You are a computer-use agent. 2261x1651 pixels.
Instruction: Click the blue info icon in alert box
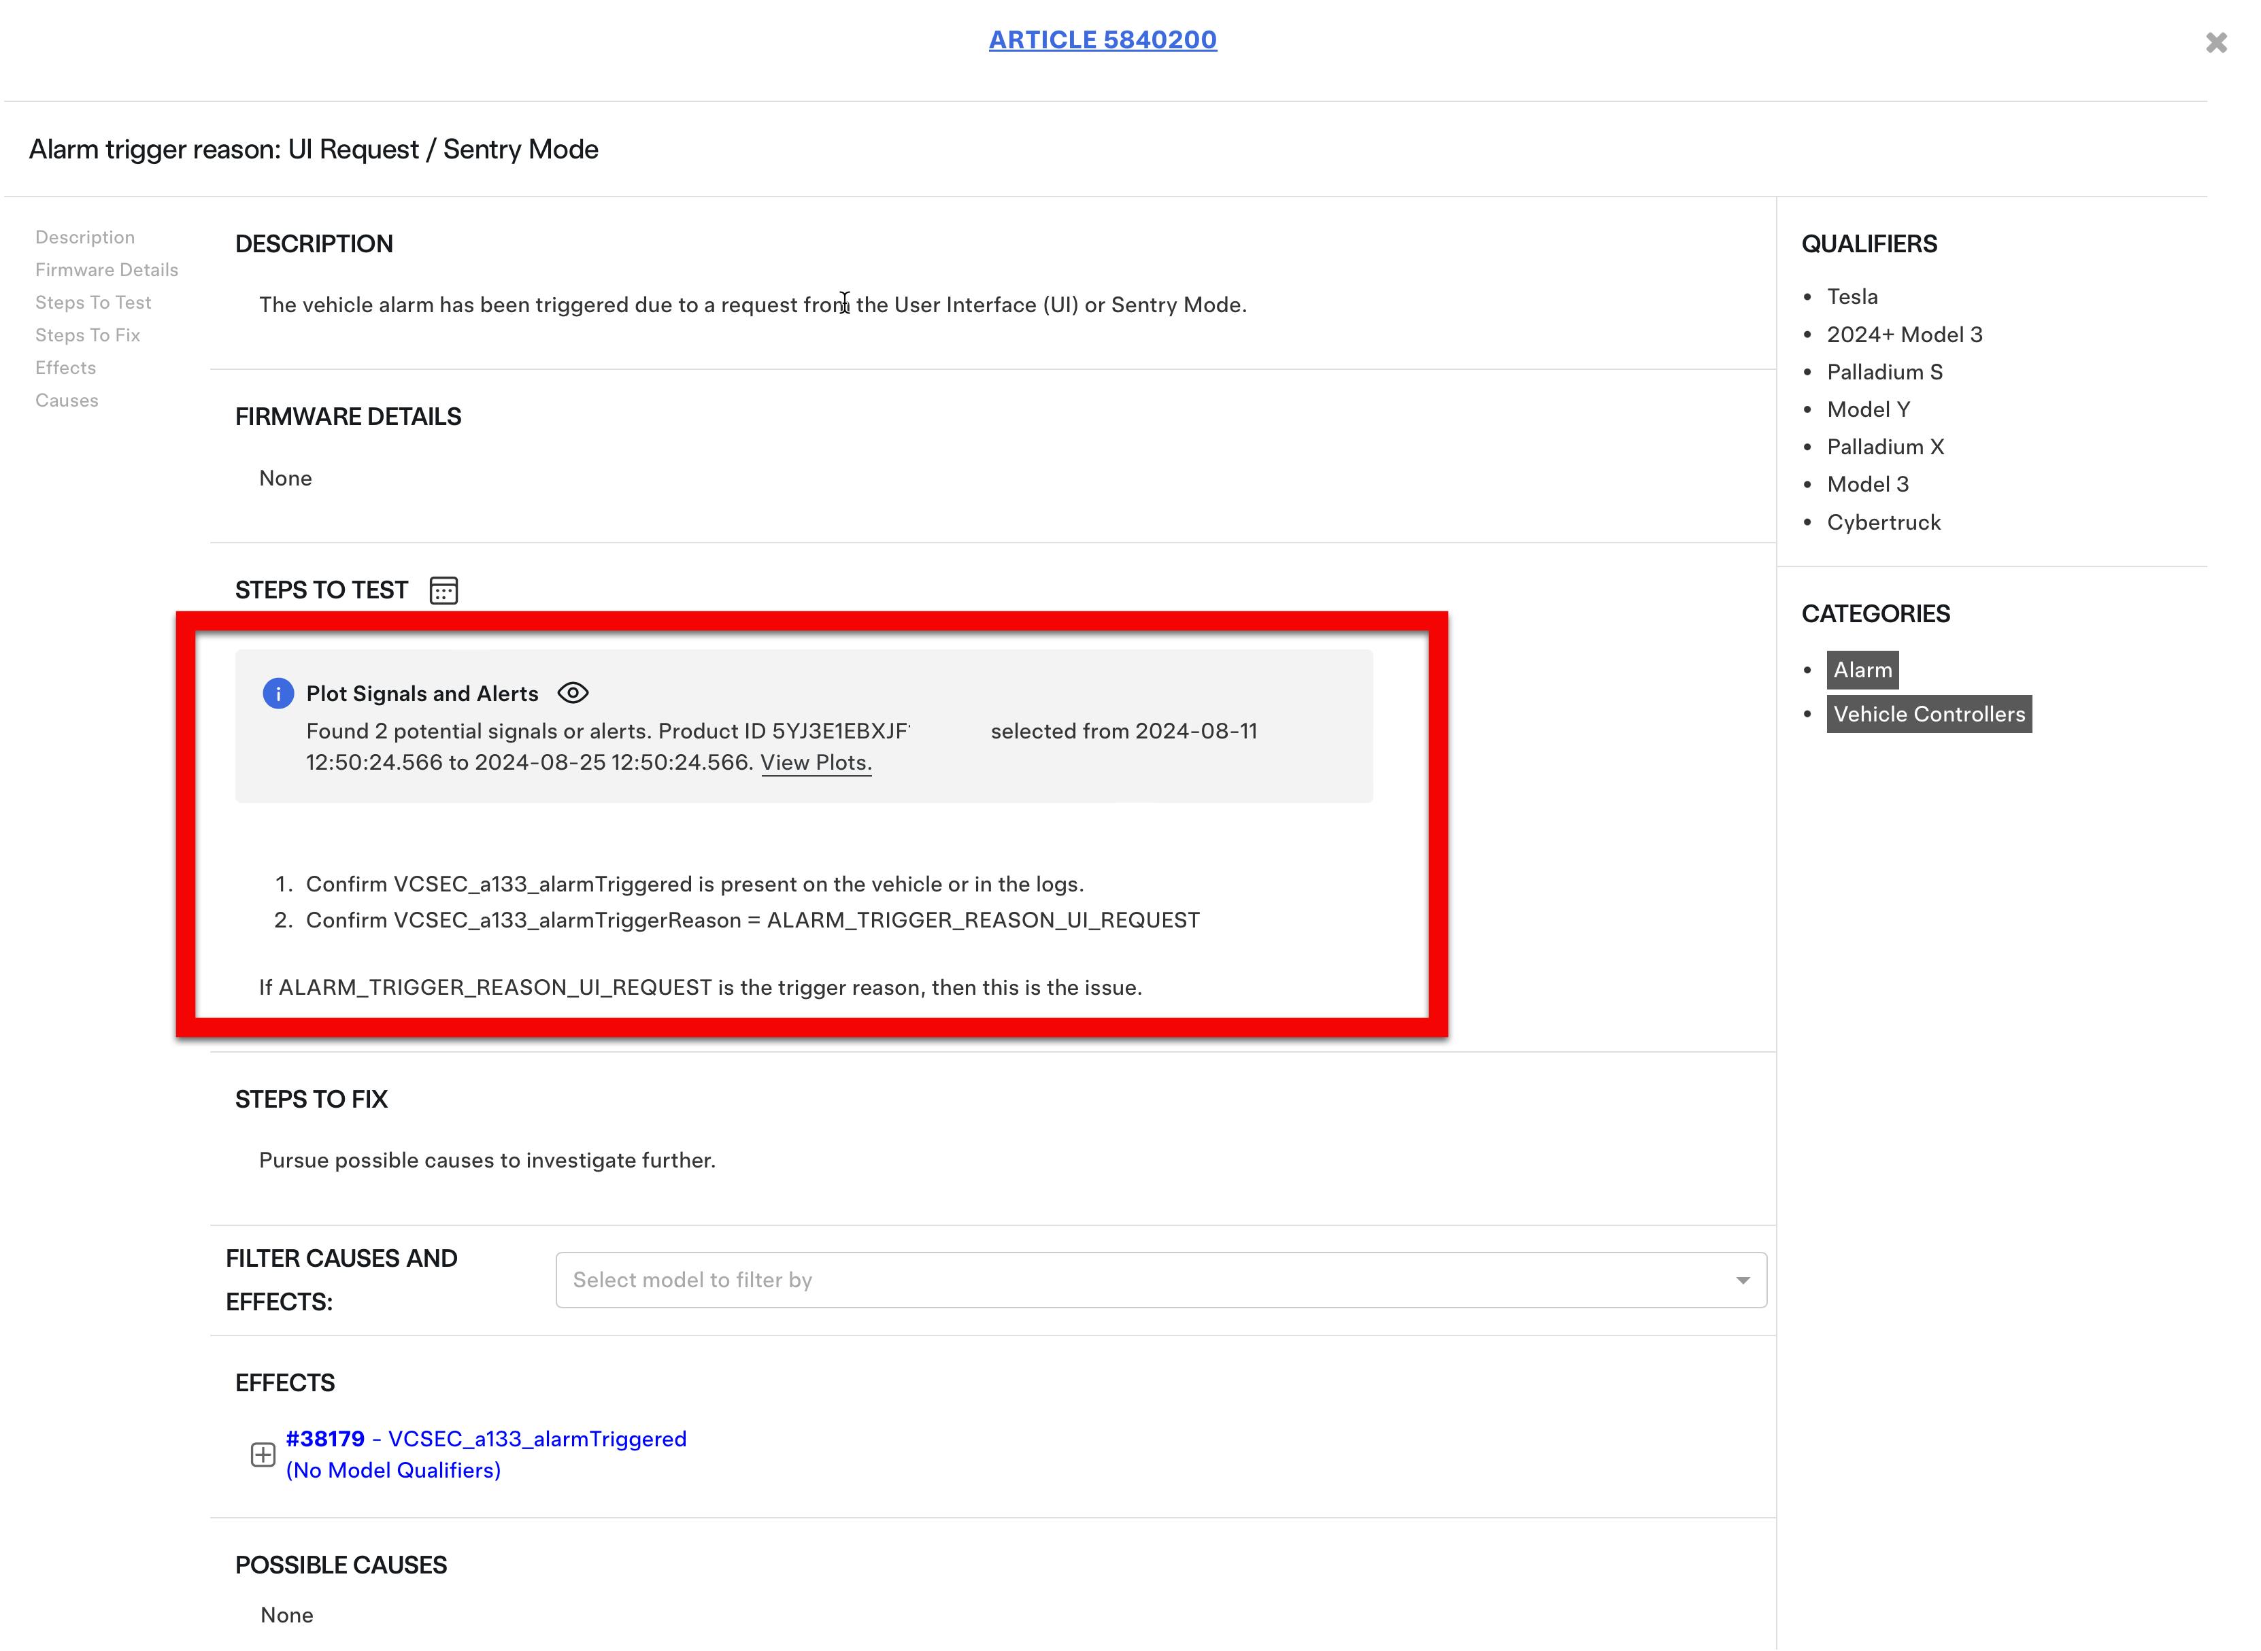[x=278, y=693]
